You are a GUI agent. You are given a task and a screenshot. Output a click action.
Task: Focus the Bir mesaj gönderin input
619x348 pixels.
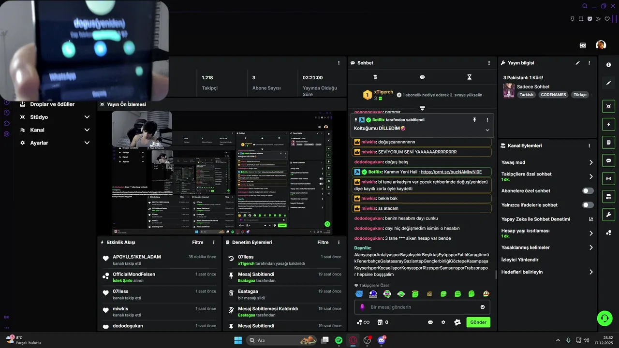[x=422, y=307]
